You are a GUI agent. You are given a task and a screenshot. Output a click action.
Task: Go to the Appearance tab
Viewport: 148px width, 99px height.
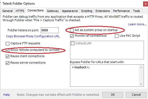70,11
